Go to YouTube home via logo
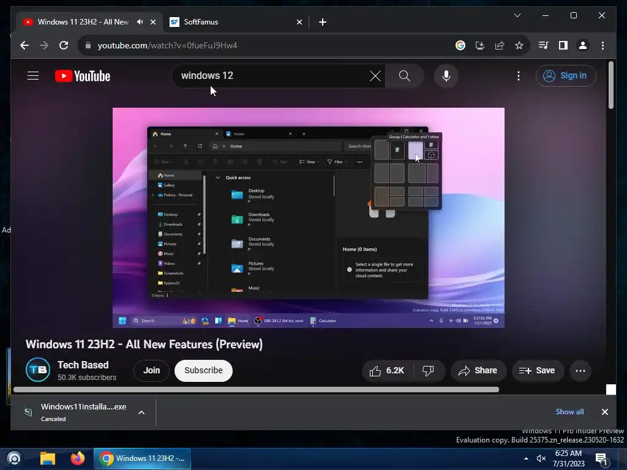Screen dimensions: 627x470 [83, 76]
